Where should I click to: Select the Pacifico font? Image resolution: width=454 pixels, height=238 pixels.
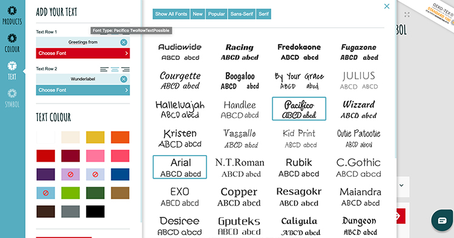pyautogui.click(x=299, y=109)
